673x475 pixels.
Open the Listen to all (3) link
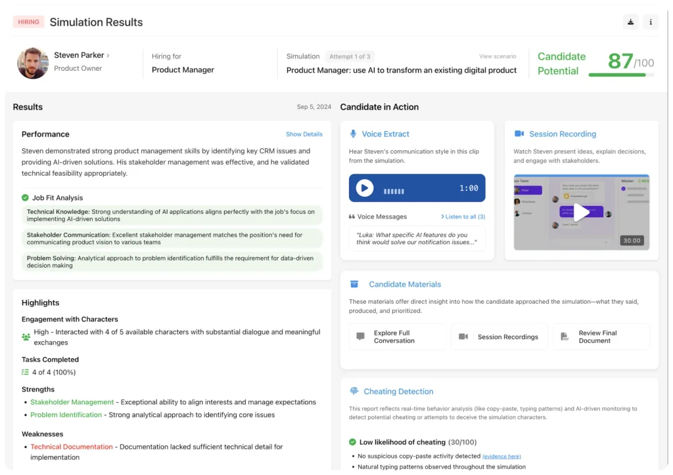tap(463, 217)
